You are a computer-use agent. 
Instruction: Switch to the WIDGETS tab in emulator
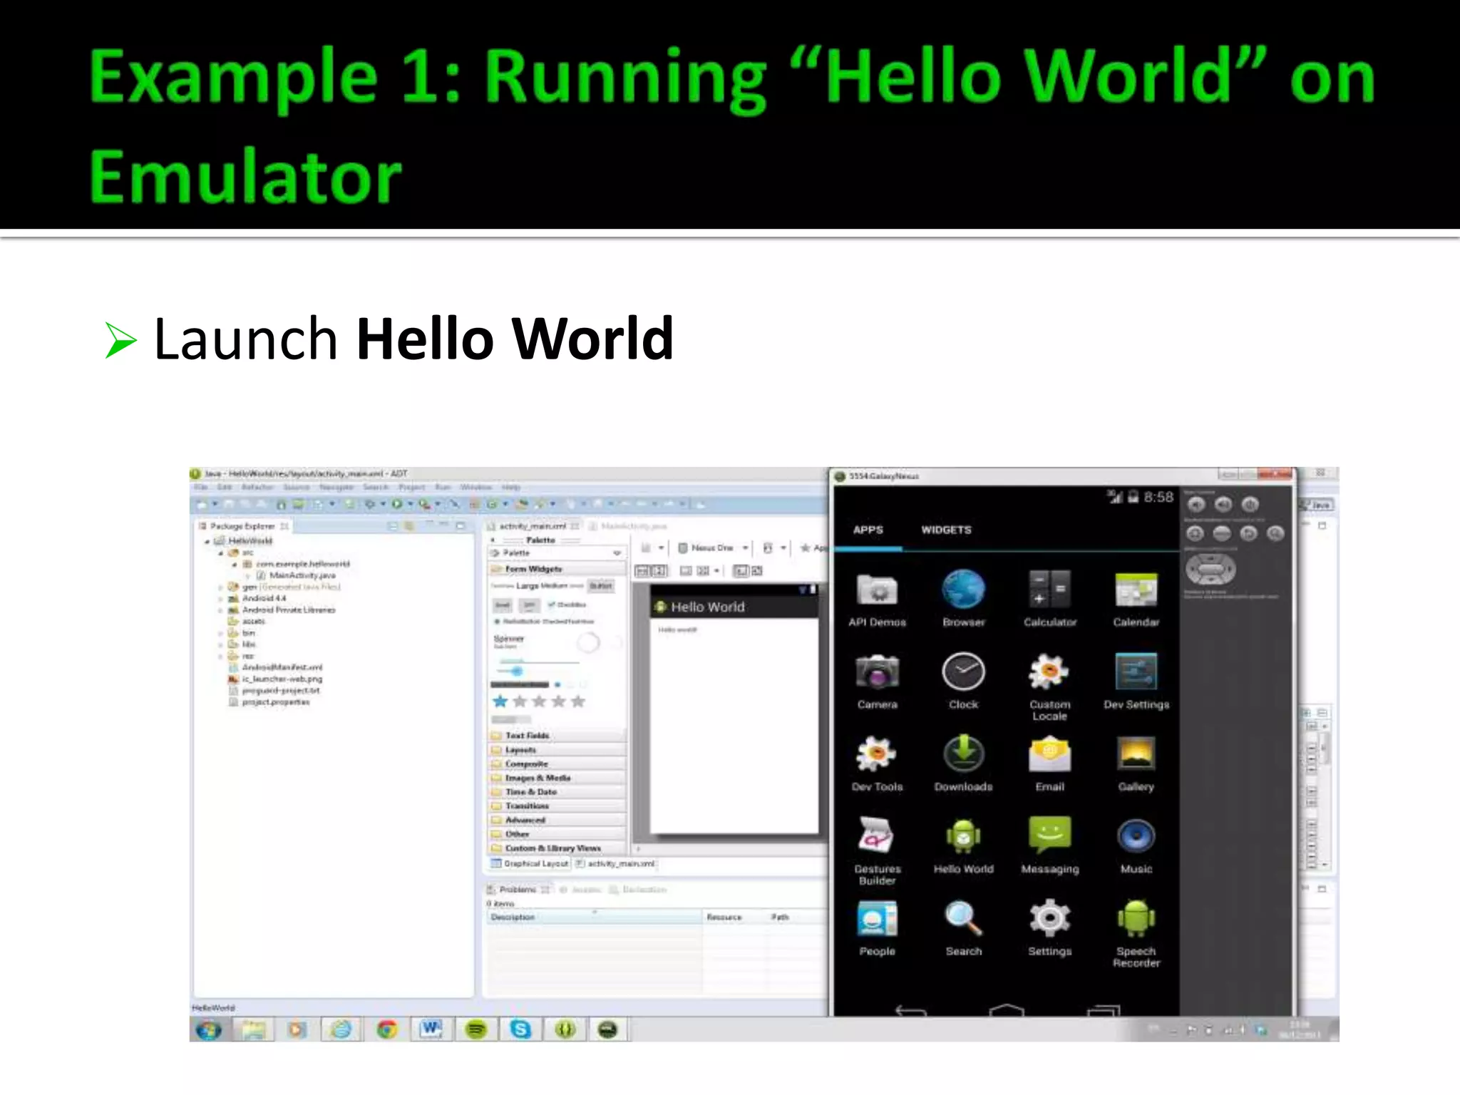946,530
